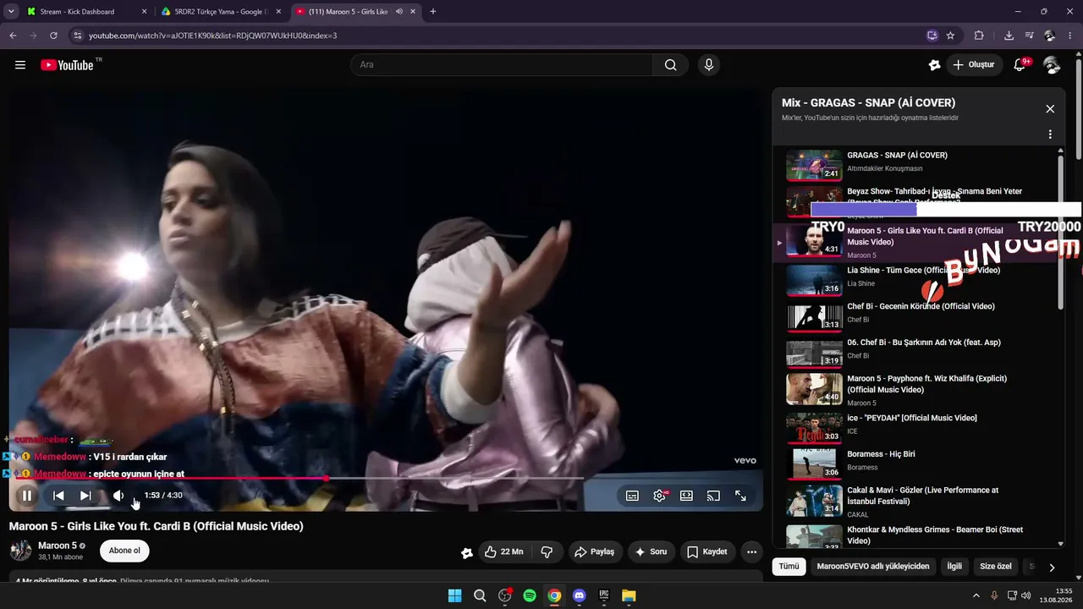1083x609 pixels.
Task: Open the Chrome tab search dropdown
Action: (11, 12)
